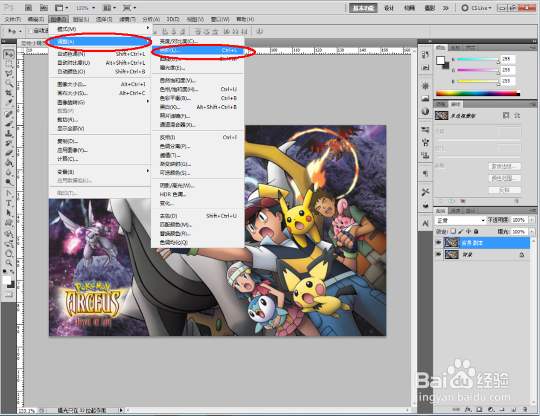Launch Mini Bridge from the application bar
Screen dimensions: 540x416
(43, 8)
